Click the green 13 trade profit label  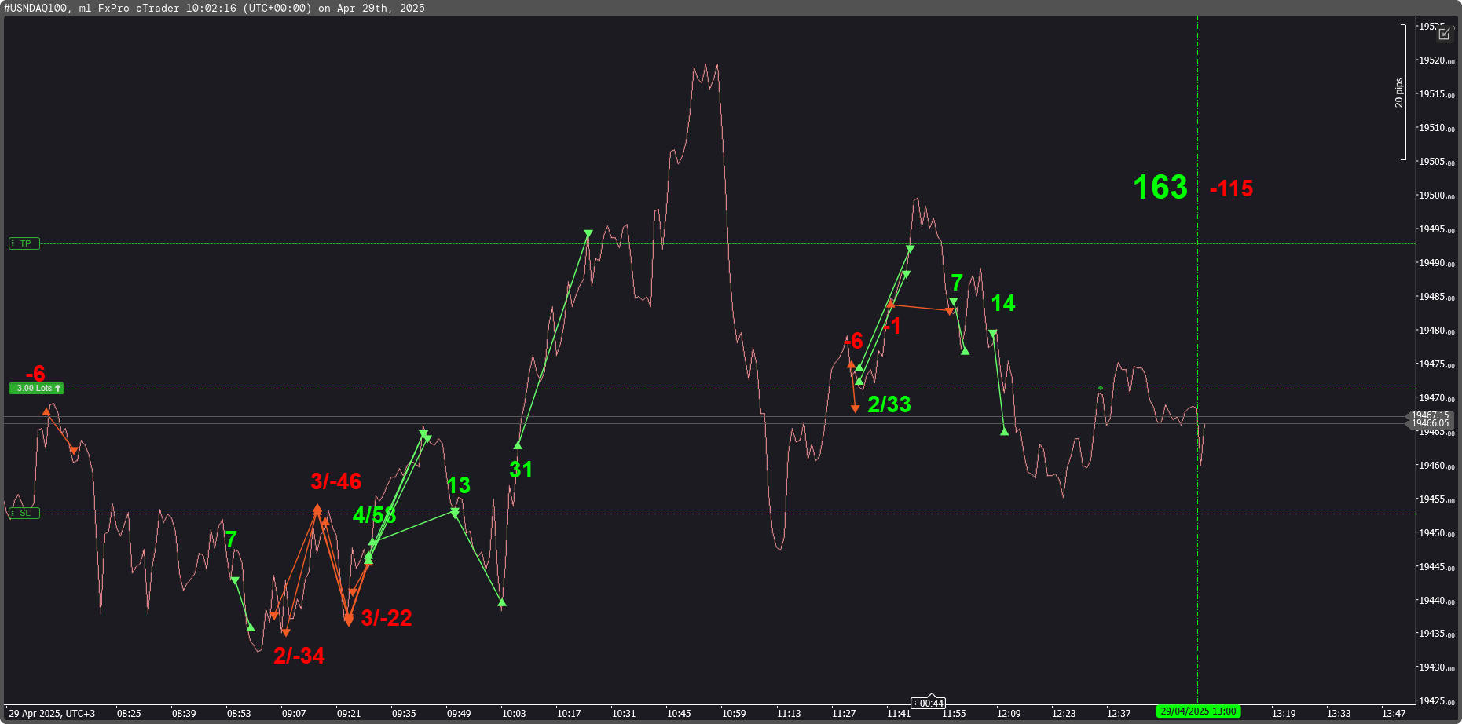point(458,485)
